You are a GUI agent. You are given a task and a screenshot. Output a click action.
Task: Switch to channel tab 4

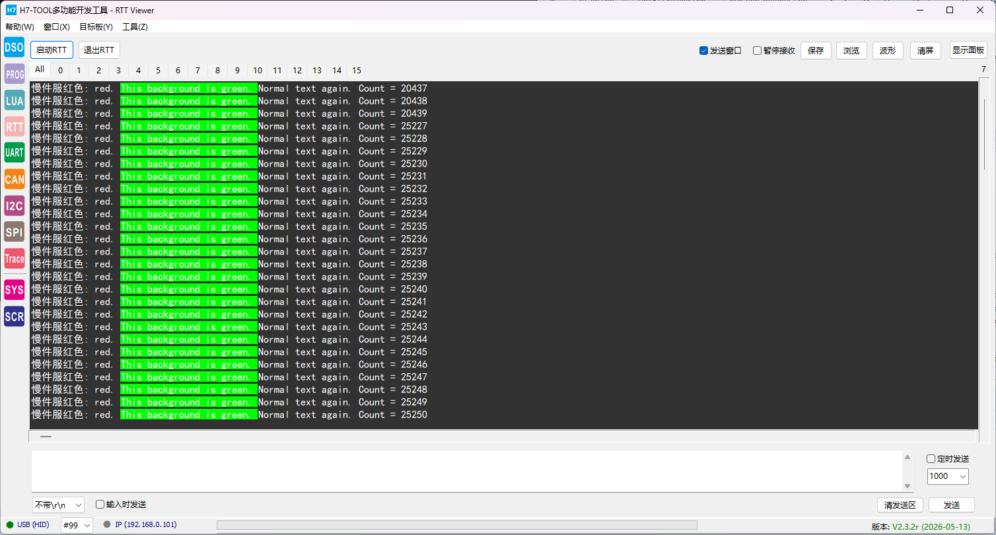coord(138,71)
